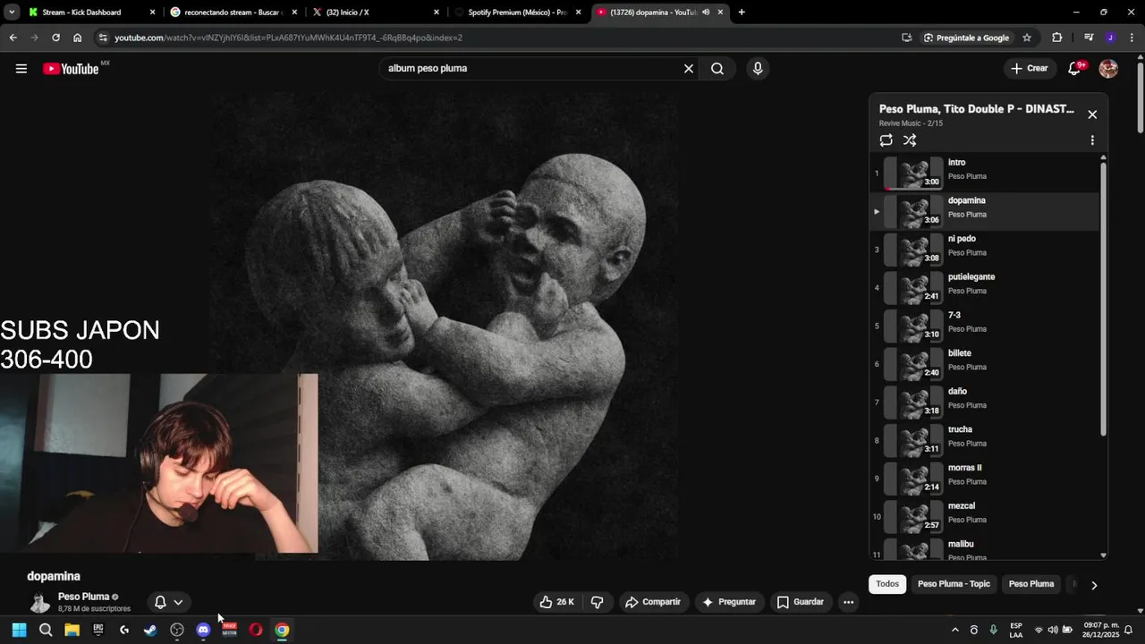Share the video with Compartir

click(653, 602)
